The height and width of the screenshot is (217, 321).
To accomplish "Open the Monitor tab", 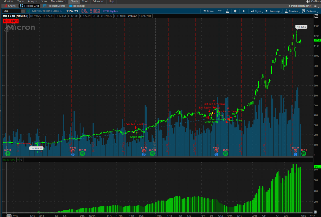I will click(8, 1).
